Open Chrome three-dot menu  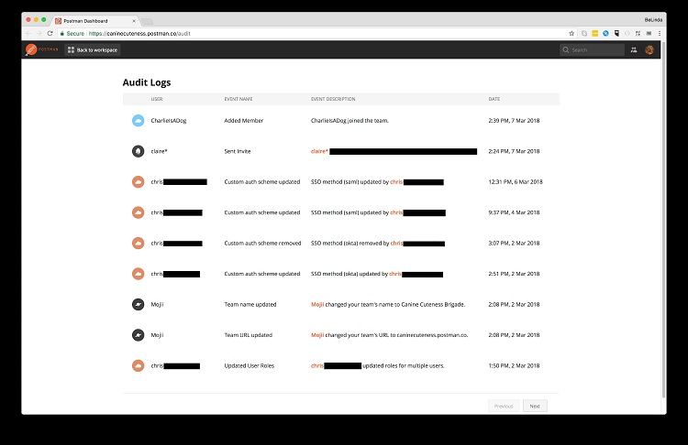659,33
